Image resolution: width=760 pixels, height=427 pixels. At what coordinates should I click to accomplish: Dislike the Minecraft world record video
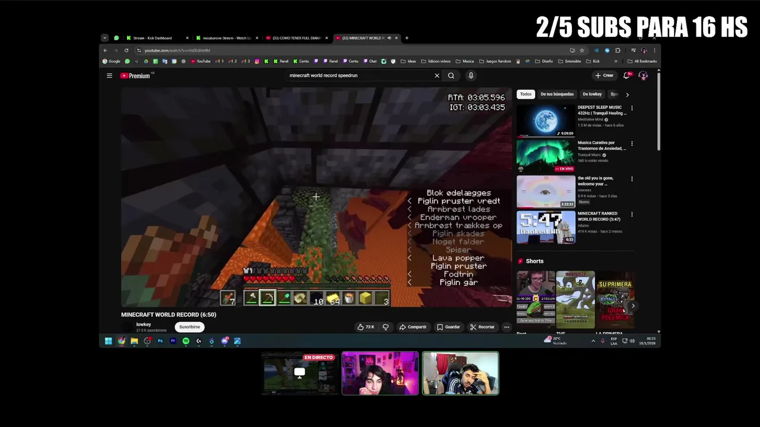point(385,327)
